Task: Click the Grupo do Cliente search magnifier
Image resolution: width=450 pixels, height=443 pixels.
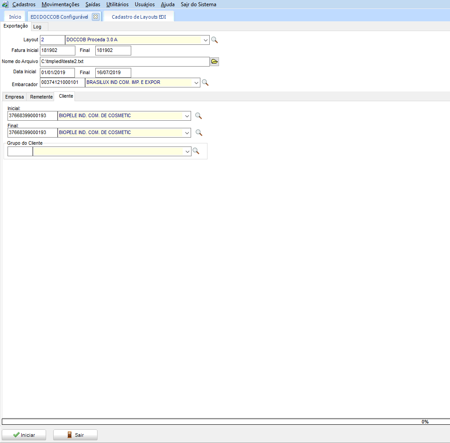Action: (x=196, y=151)
